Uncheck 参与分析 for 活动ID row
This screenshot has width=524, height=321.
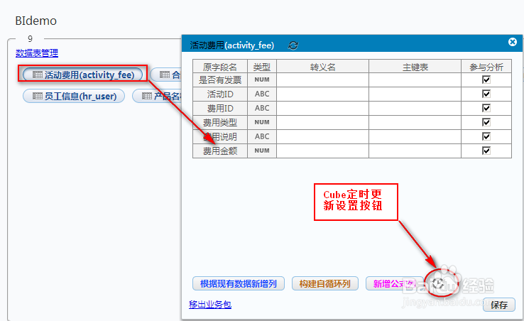[486, 94]
